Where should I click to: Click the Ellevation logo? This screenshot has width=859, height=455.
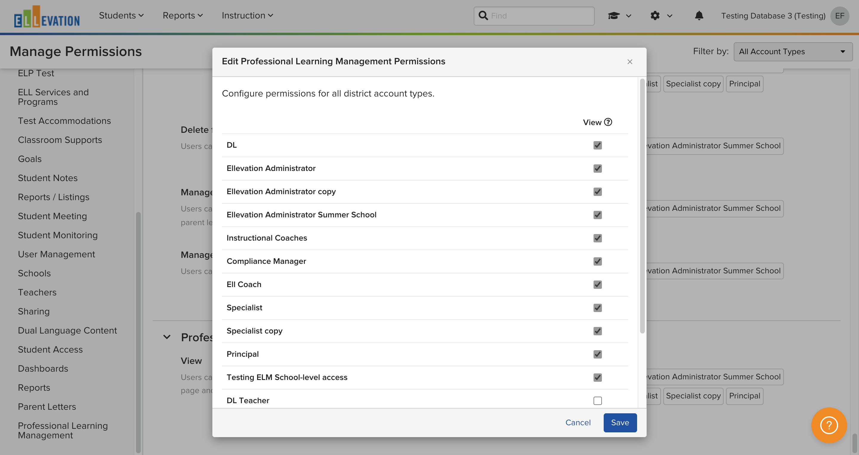(x=47, y=16)
